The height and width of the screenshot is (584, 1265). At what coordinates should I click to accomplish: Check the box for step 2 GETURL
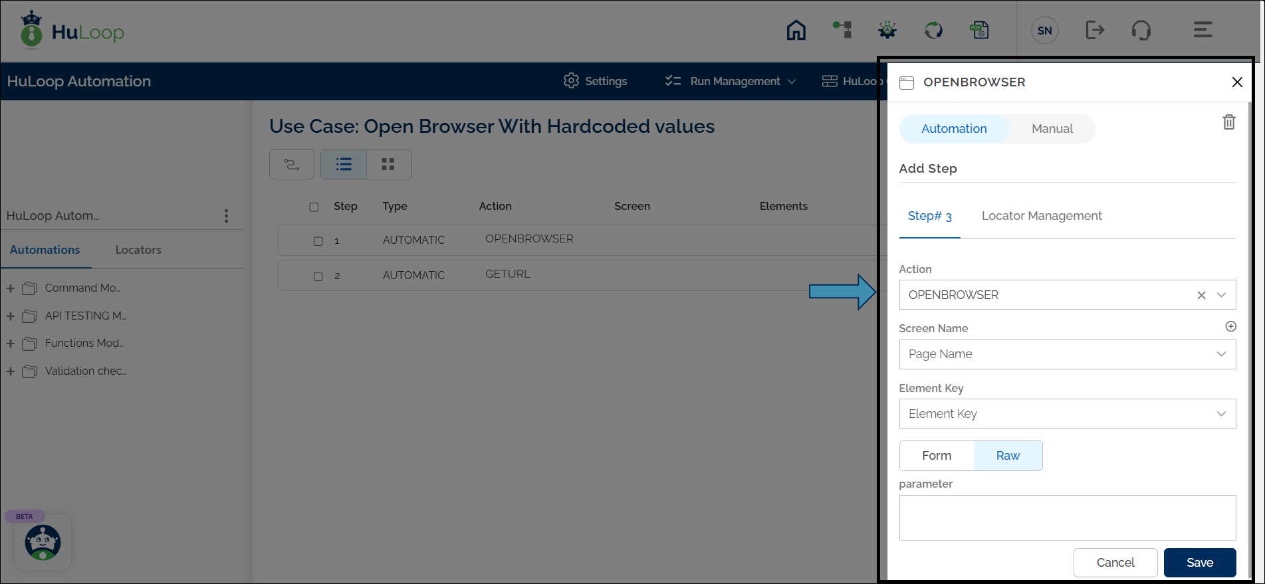(x=318, y=276)
